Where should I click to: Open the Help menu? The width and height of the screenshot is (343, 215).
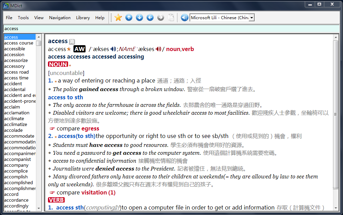[100, 18]
